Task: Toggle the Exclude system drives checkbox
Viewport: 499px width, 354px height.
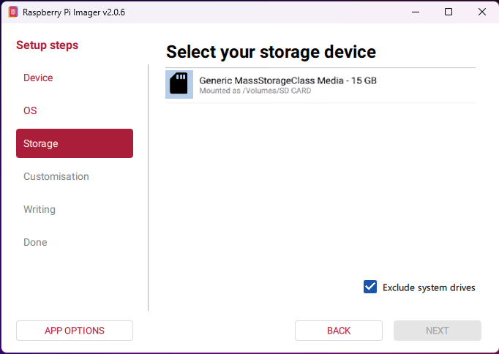Action: coord(370,287)
